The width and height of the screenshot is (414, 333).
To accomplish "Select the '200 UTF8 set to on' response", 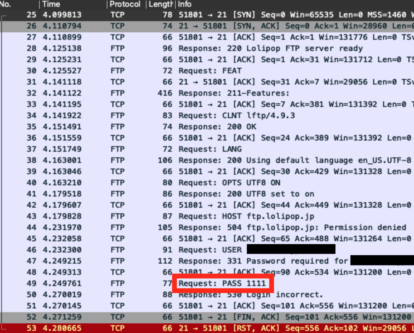I will point(207,194).
